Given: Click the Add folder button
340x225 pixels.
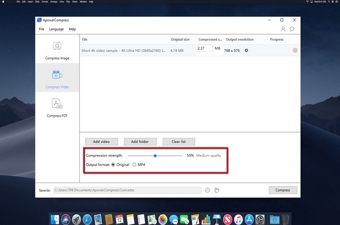Looking at the screenshot, I should coord(140,142).
